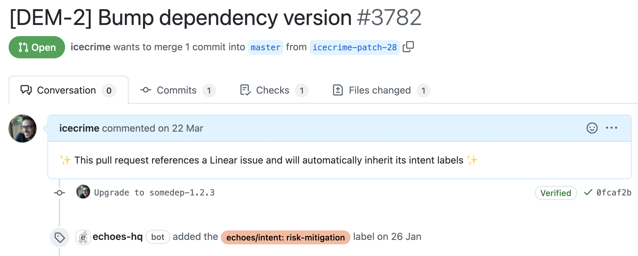The width and height of the screenshot is (638, 256).
Task: Click the echoes-hq bot avatar icon
Action: [x=83, y=237]
